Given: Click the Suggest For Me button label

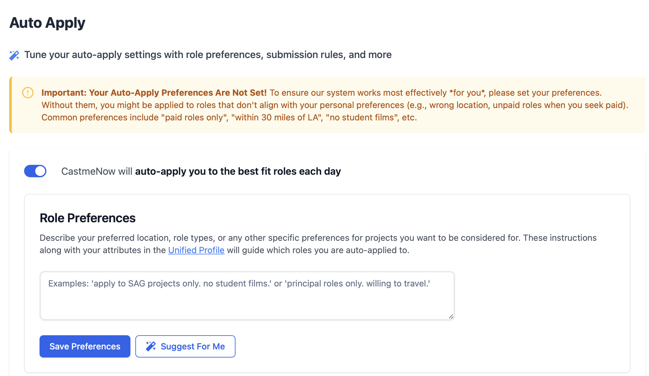Looking at the screenshot, I should point(193,346).
